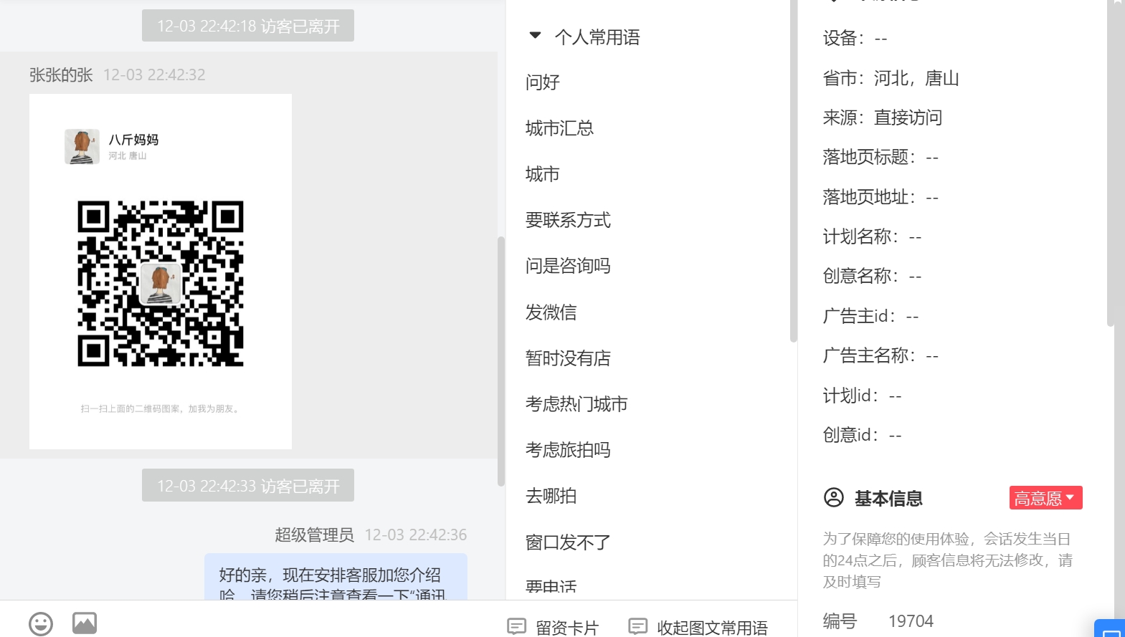Select the 要联系方式 quick phrase
1125x637 pixels.
tap(568, 220)
